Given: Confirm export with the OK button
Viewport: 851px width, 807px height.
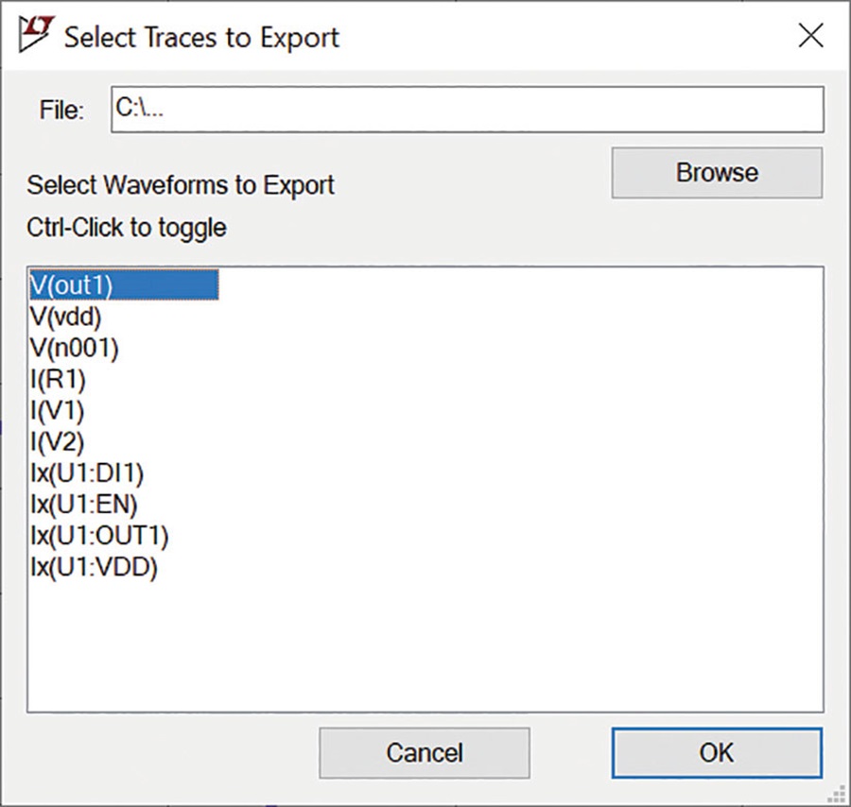Looking at the screenshot, I should pos(717,753).
